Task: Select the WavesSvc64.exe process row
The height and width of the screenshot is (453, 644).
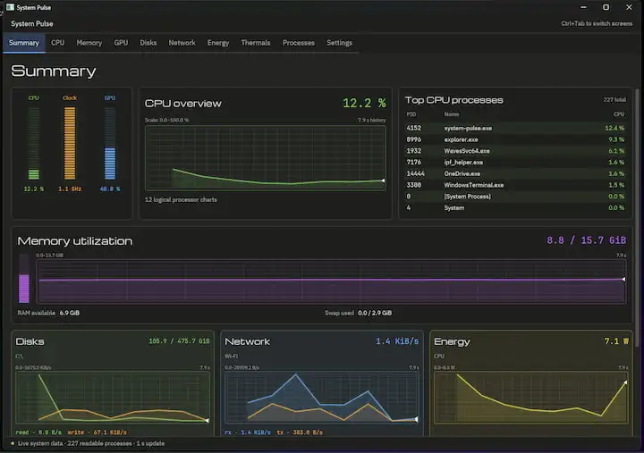Action: pyautogui.click(x=515, y=151)
